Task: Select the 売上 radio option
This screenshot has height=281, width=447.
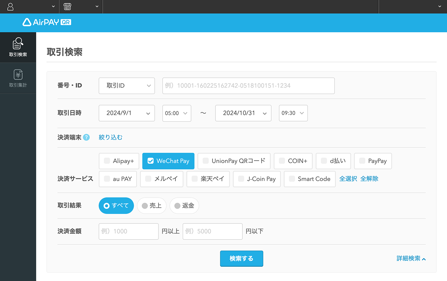Action: [152, 206]
